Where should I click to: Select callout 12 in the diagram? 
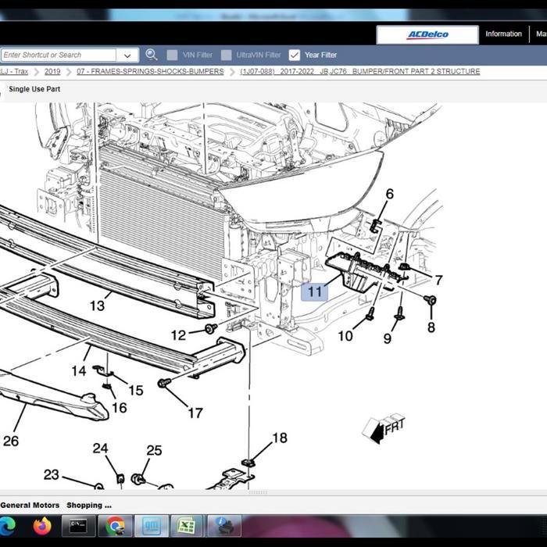(x=178, y=335)
